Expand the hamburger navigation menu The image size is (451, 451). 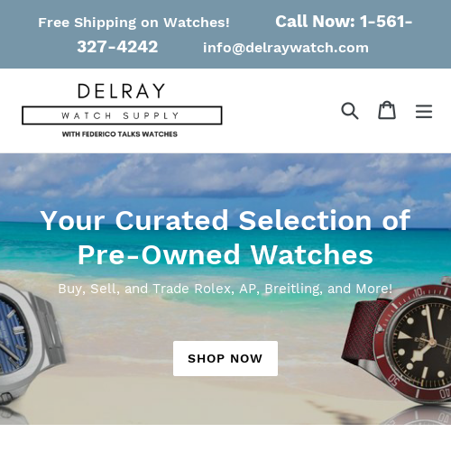point(424,111)
